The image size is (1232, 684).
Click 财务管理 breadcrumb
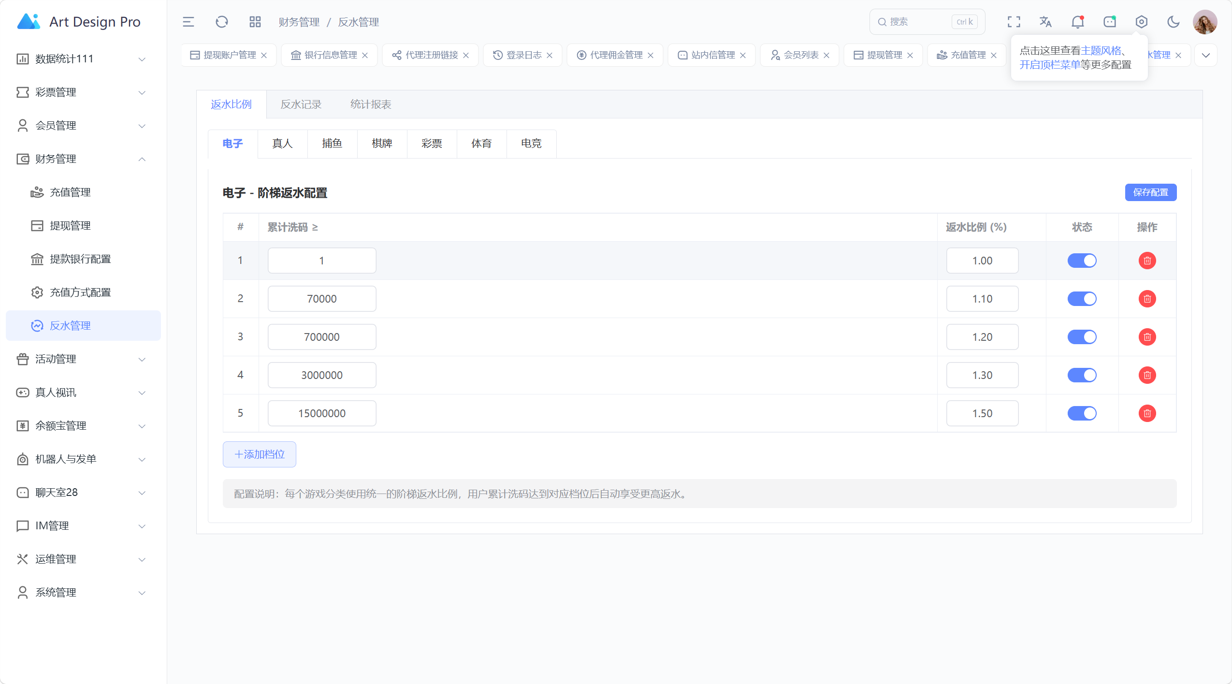(299, 22)
